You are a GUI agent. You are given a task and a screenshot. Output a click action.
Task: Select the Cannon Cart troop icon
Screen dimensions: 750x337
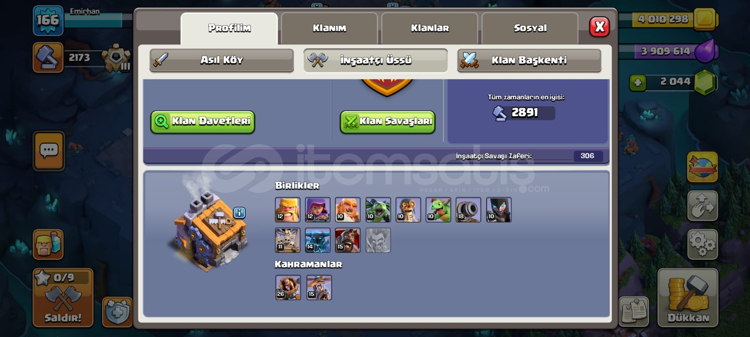click(468, 209)
